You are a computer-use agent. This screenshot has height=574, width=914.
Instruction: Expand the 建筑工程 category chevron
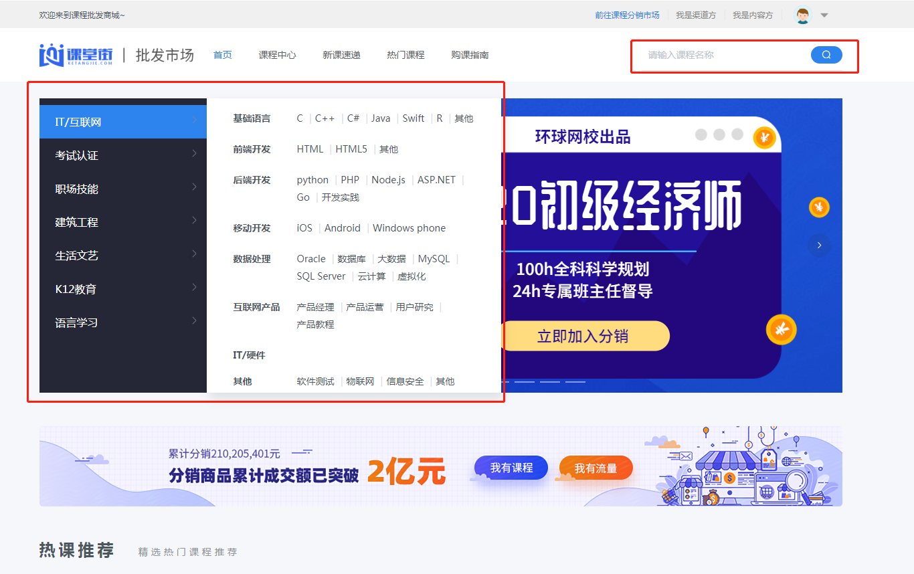coord(194,221)
